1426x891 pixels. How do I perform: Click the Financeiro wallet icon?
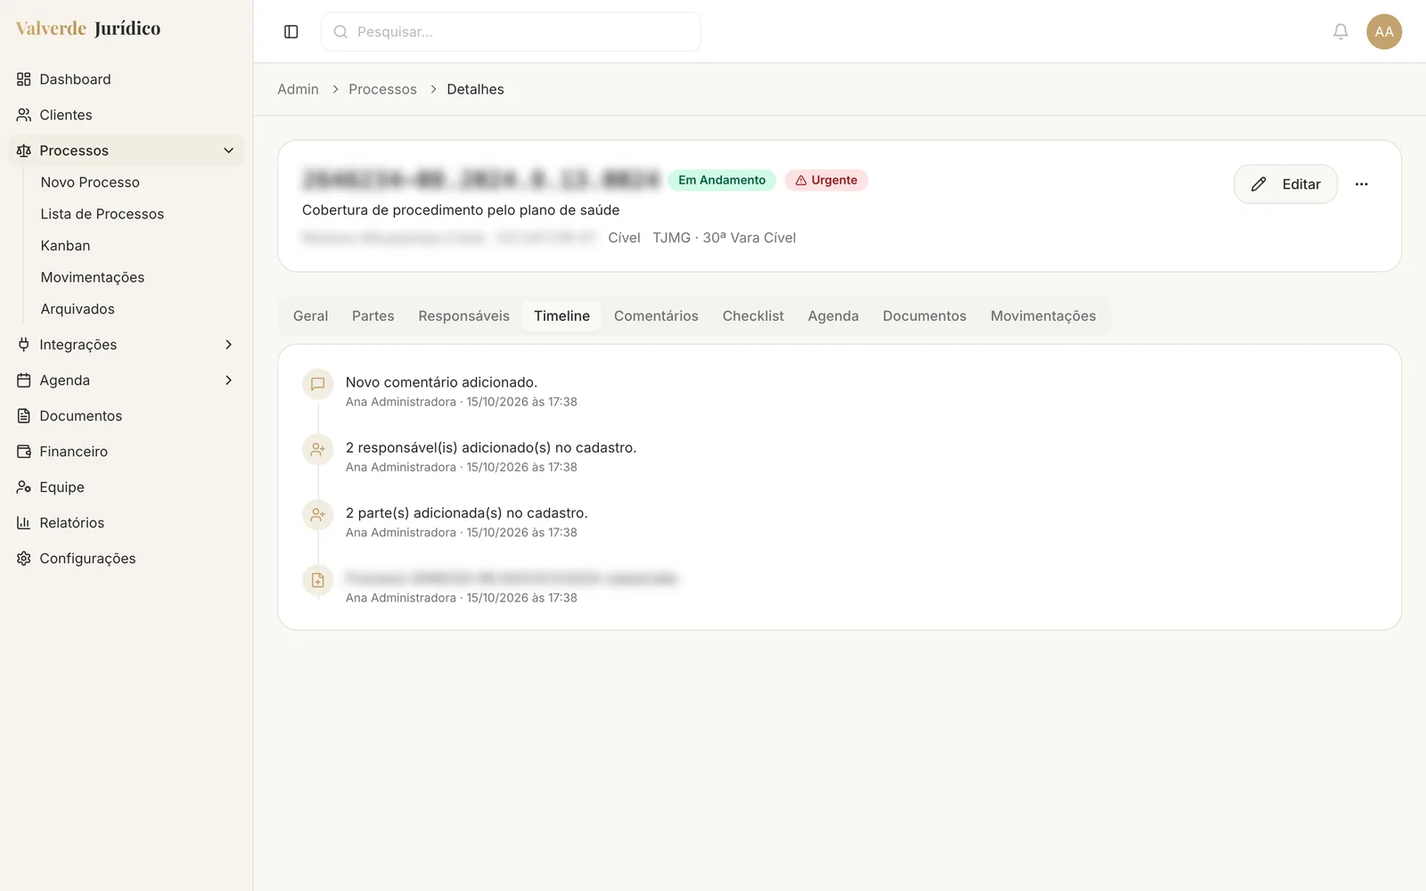(24, 452)
